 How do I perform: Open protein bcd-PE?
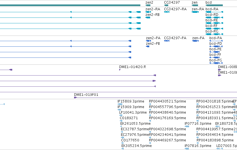point(216,49)
